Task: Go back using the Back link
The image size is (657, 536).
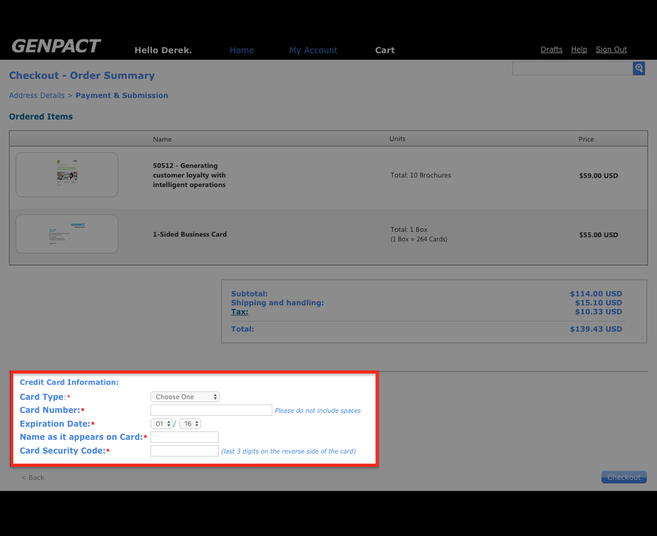Action: [x=33, y=477]
